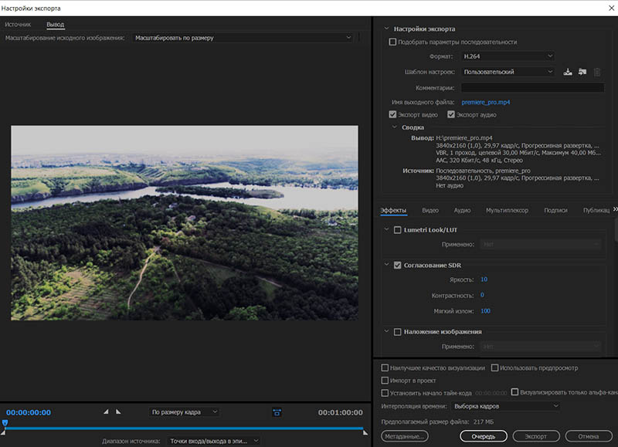The height and width of the screenshot is (447, 618).
Task: Enable Lumetri Look/LUT checkbox
Action: pyautogui.click(x=398, y=230)
